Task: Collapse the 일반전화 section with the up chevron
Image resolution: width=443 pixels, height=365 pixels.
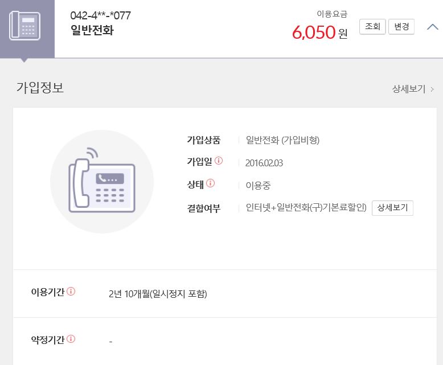Action: pos(432,27)
